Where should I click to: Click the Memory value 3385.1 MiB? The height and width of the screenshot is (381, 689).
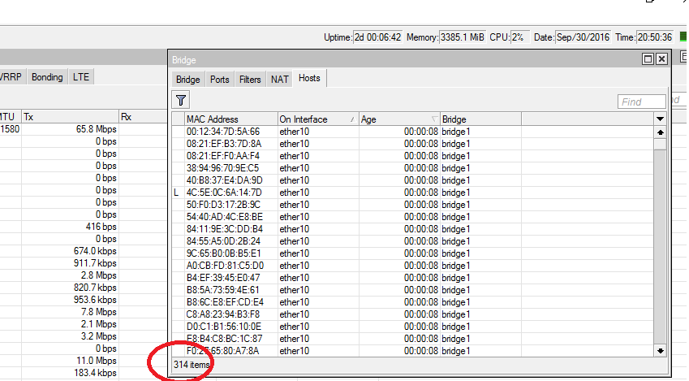463,37
